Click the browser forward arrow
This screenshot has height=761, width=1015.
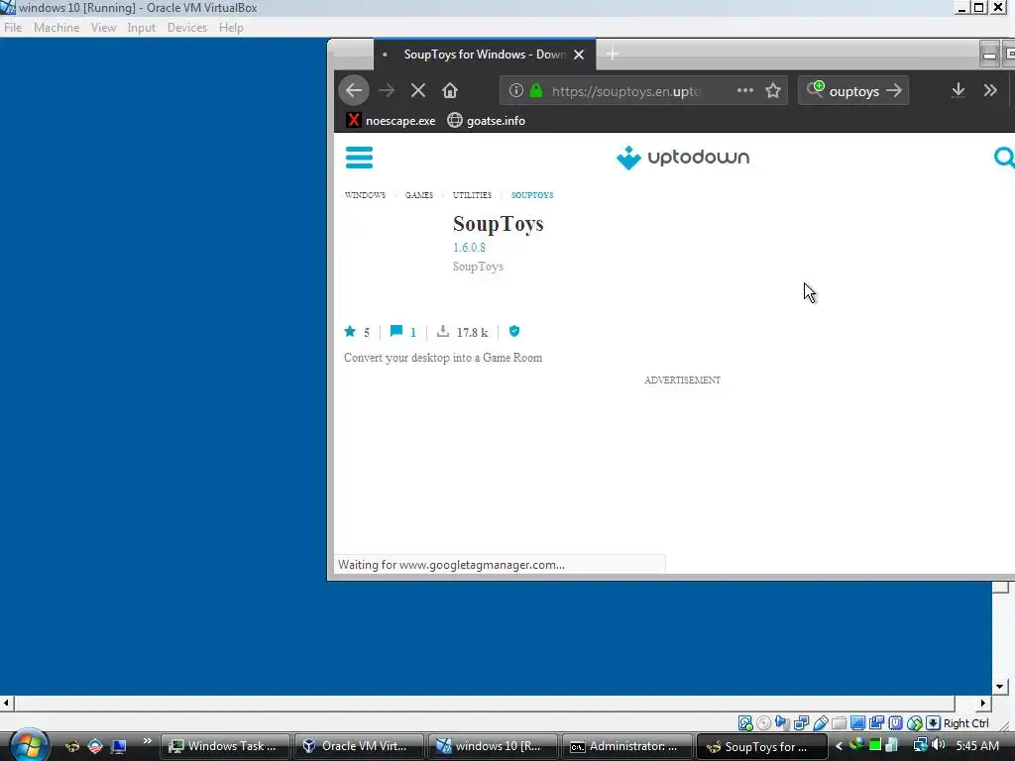pyautogui.click(x=387, y=90)
